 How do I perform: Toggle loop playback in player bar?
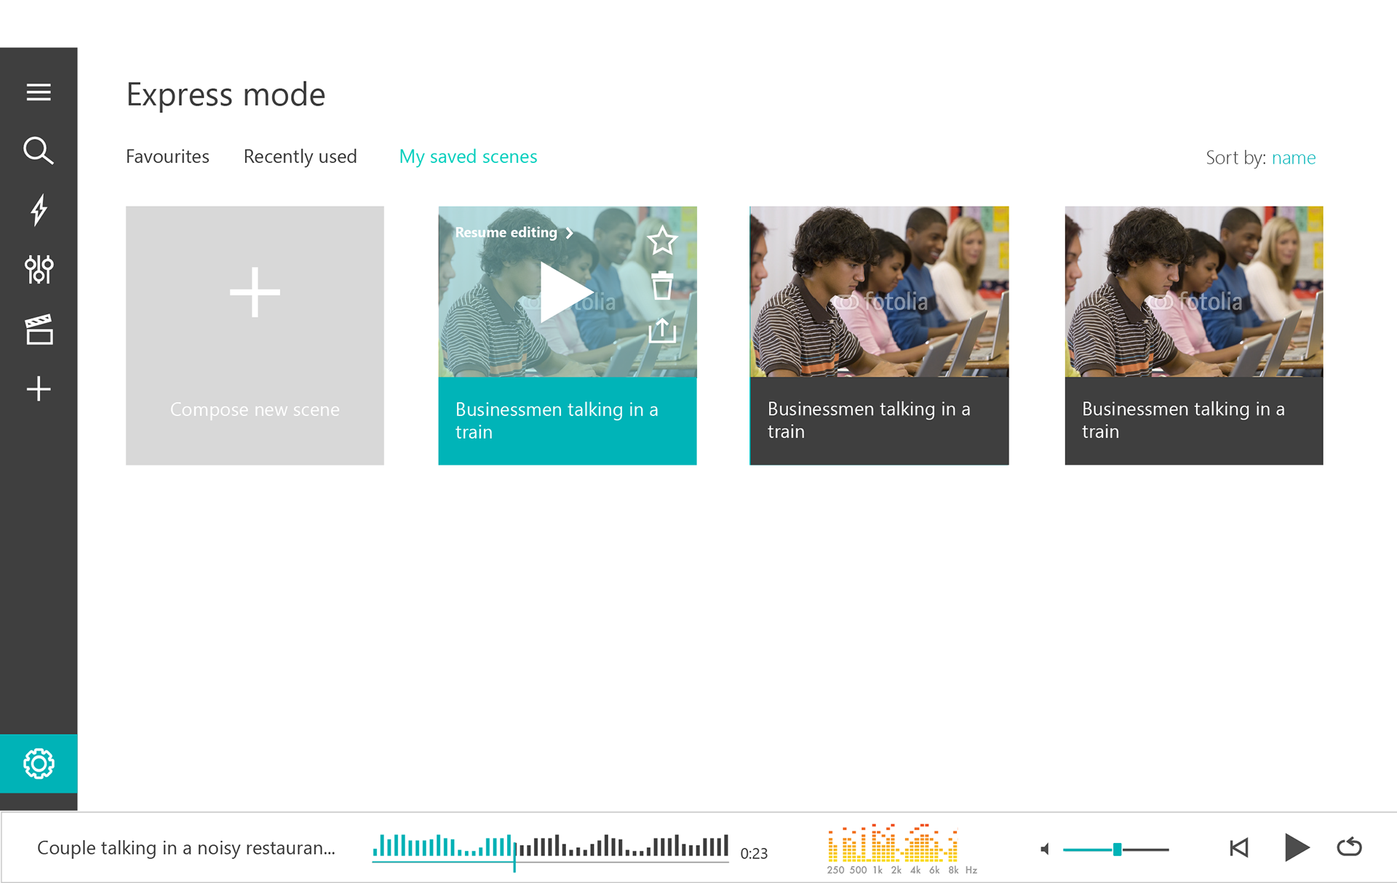(1349, 847)
